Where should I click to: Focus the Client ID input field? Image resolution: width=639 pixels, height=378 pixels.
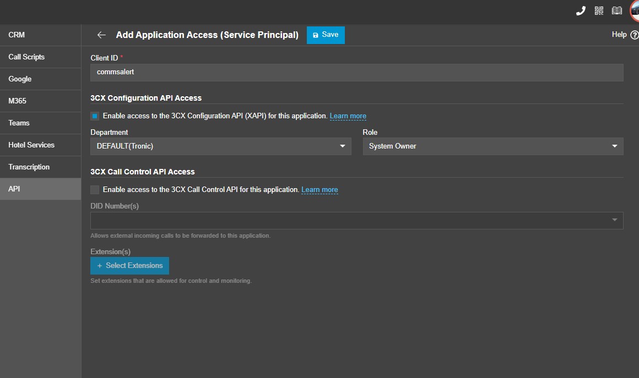(356, 72)
